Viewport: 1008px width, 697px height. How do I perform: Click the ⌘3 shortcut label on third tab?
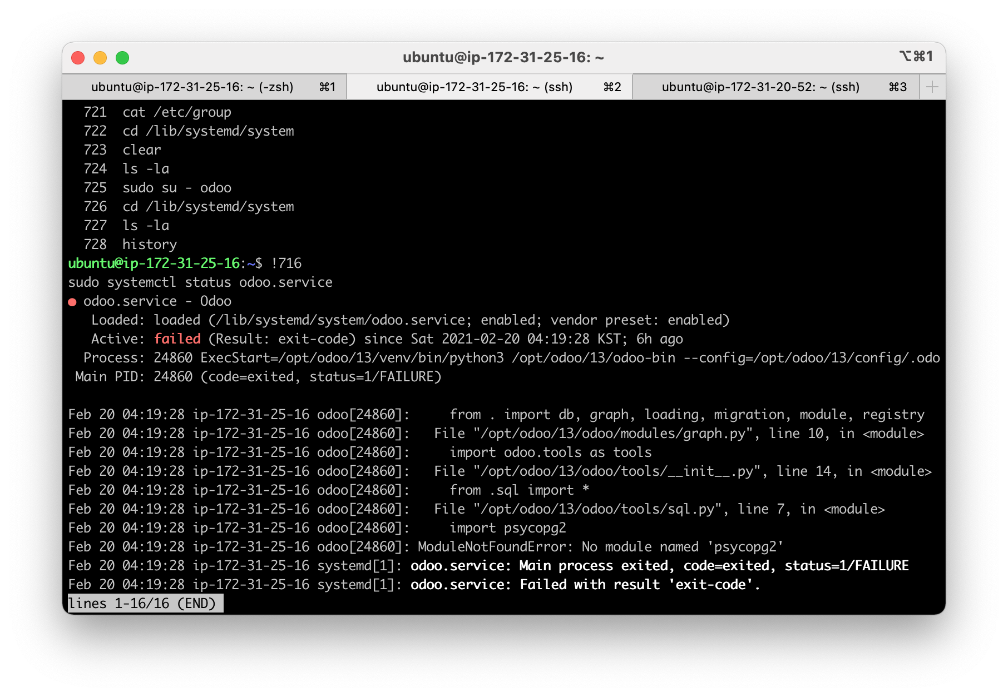[x=898, y=87]
